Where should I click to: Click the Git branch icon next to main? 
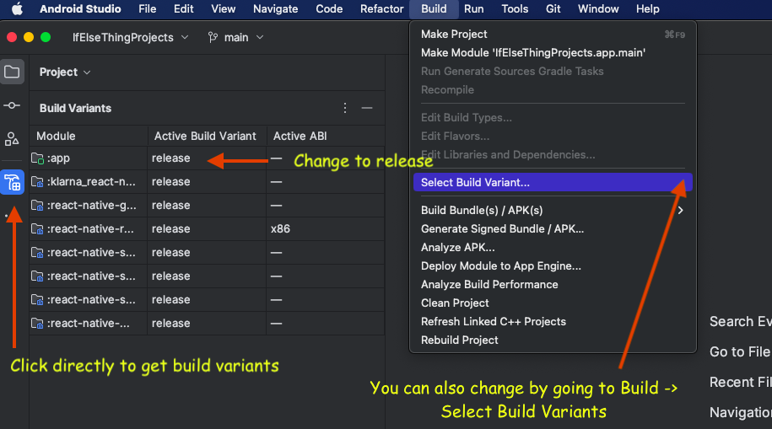tap(213, 37)
